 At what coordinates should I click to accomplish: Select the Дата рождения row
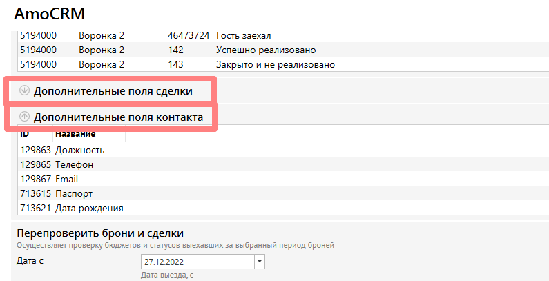(283, 209)
